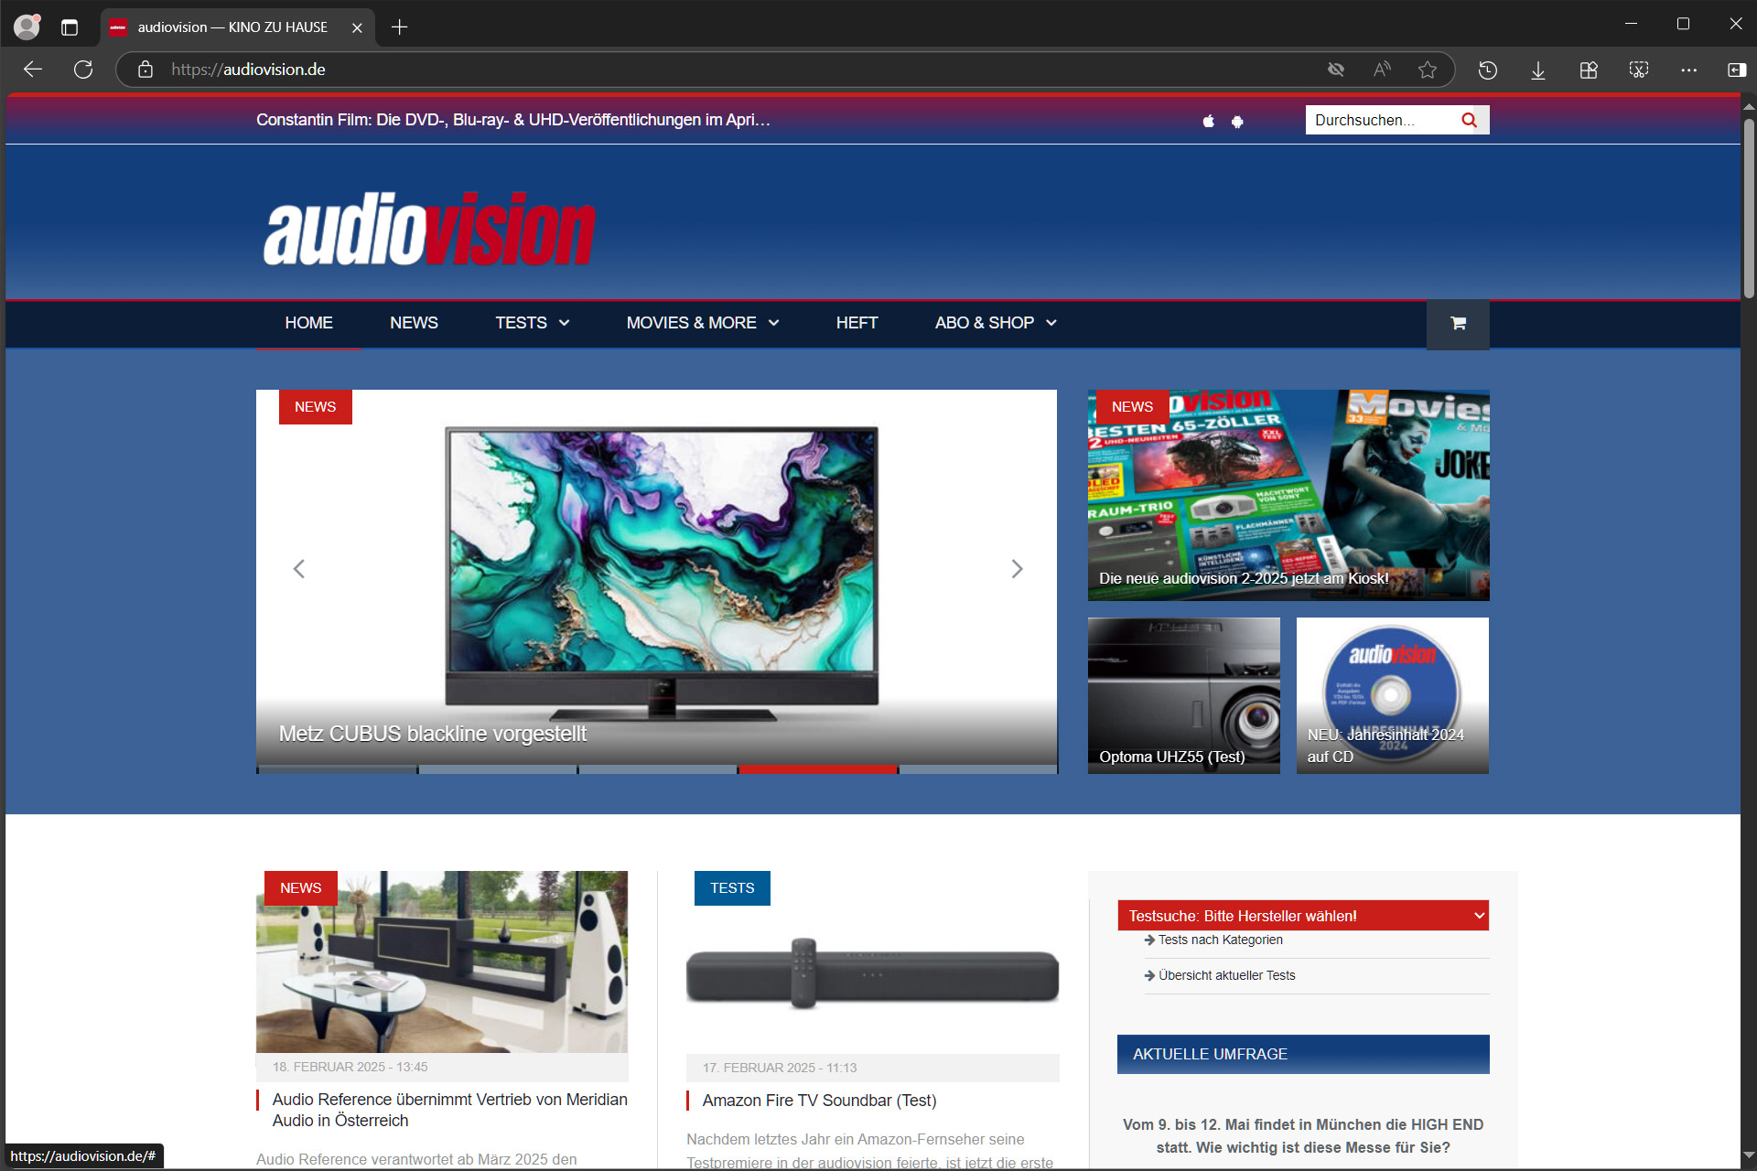The image size is (1757, 1171).
Task: Click the Durchsuchen search field
Action: (1377, 120)
